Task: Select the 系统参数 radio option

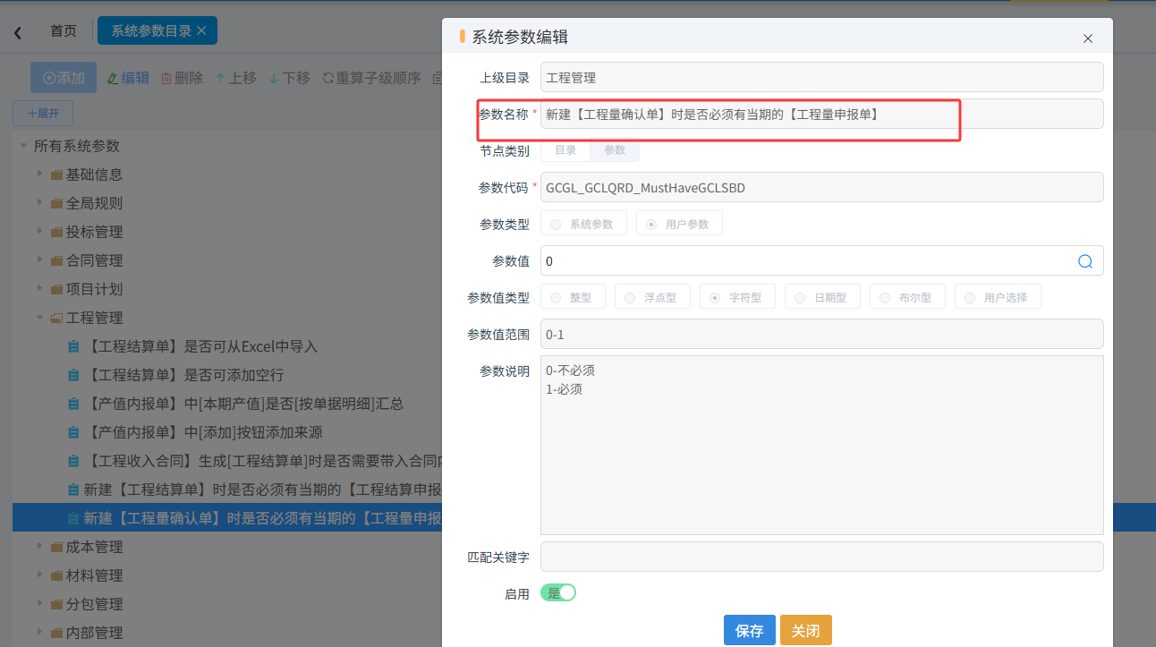Action: [583, 224]
